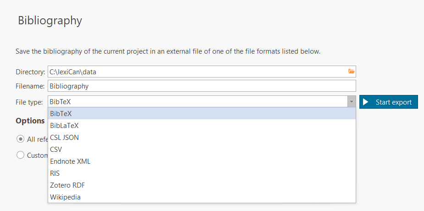Click into the Directory path field
Screen dimensions: 424x211
197,72
